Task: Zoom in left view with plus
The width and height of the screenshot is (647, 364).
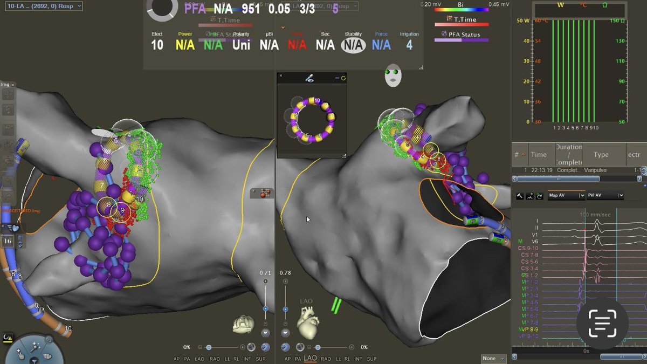Action: click(x=266, y=281)
